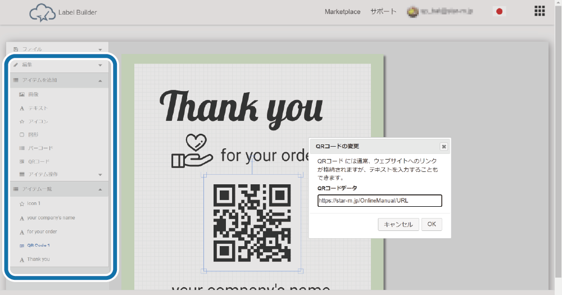Click the QR icon beside QR Code 1
The image size is (562, 295).
(x=22, y=246)
